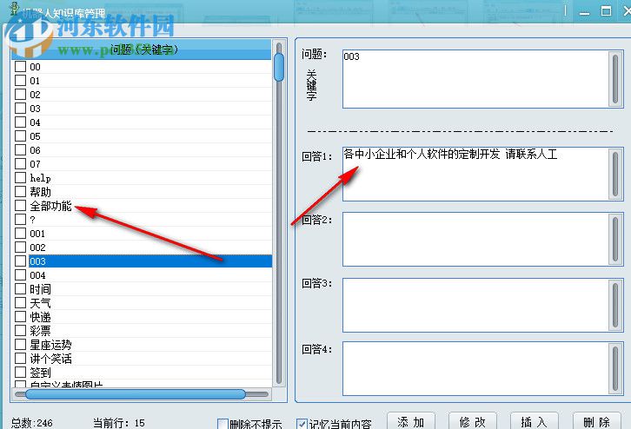Check the box for the ? row
Viewport: 631px width, 429px height.
[x=20, y=219]
